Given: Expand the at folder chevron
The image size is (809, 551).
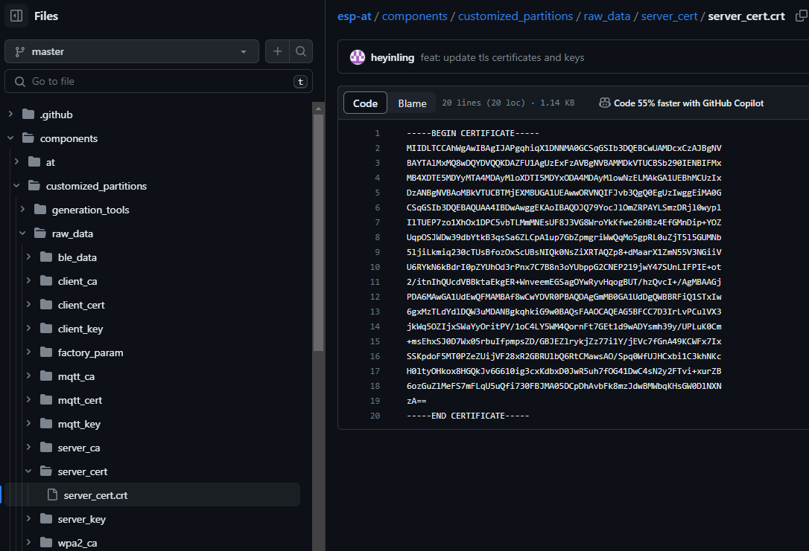Looking at the screenshot, I should pos(16,161).
